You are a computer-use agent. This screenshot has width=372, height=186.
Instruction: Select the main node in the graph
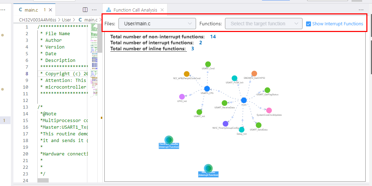244,100
